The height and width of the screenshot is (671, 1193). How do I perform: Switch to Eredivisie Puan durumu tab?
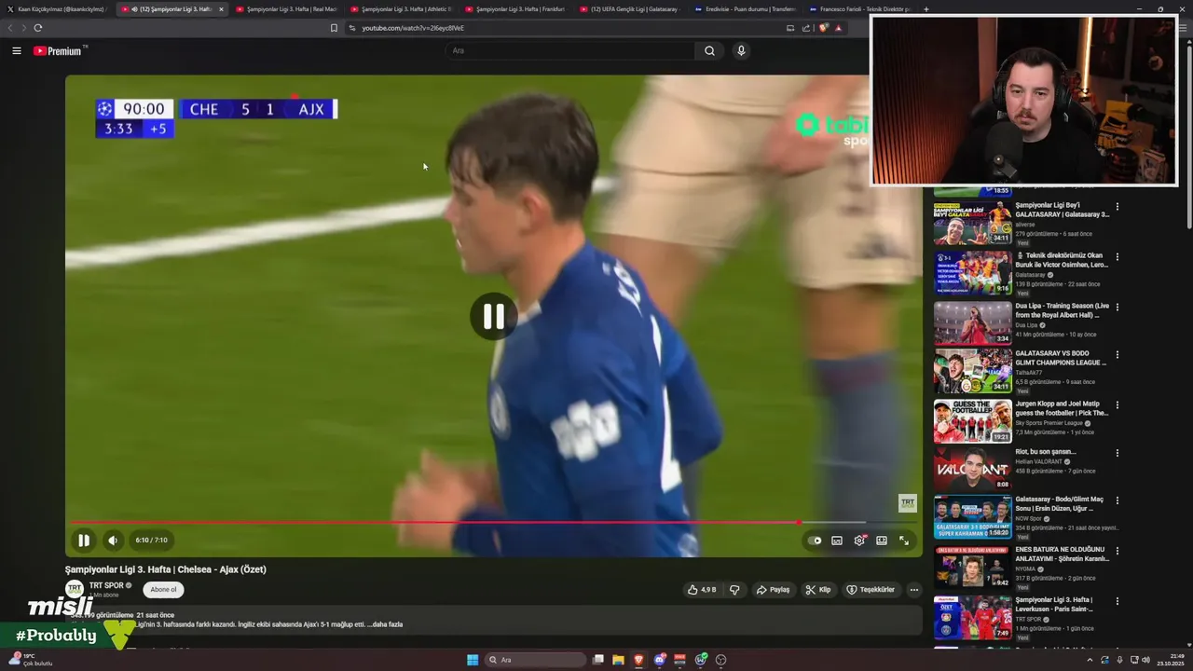click(x=744, y=9)
